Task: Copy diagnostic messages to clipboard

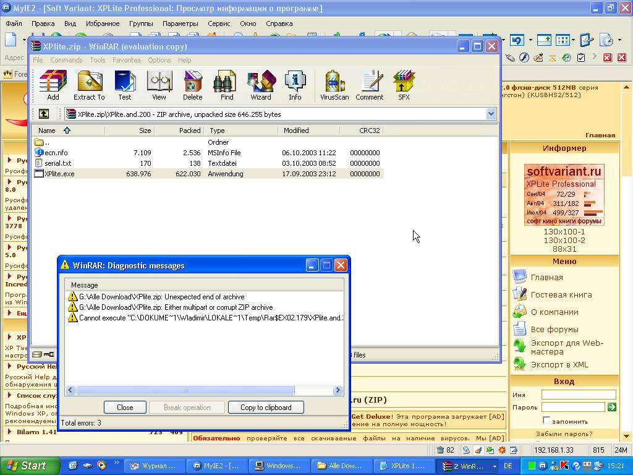Action: [266, 407]
